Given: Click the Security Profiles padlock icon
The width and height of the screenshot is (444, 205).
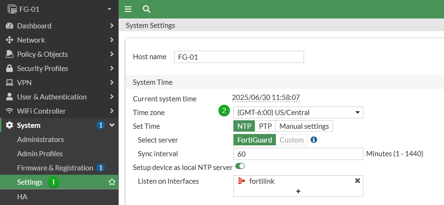Looking at the screenshot, I should coord(9,69).
